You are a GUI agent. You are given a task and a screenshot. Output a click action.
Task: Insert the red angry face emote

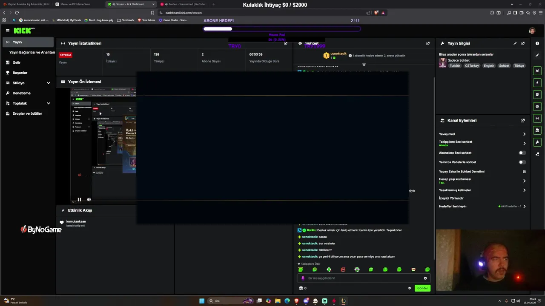[343, 269]
